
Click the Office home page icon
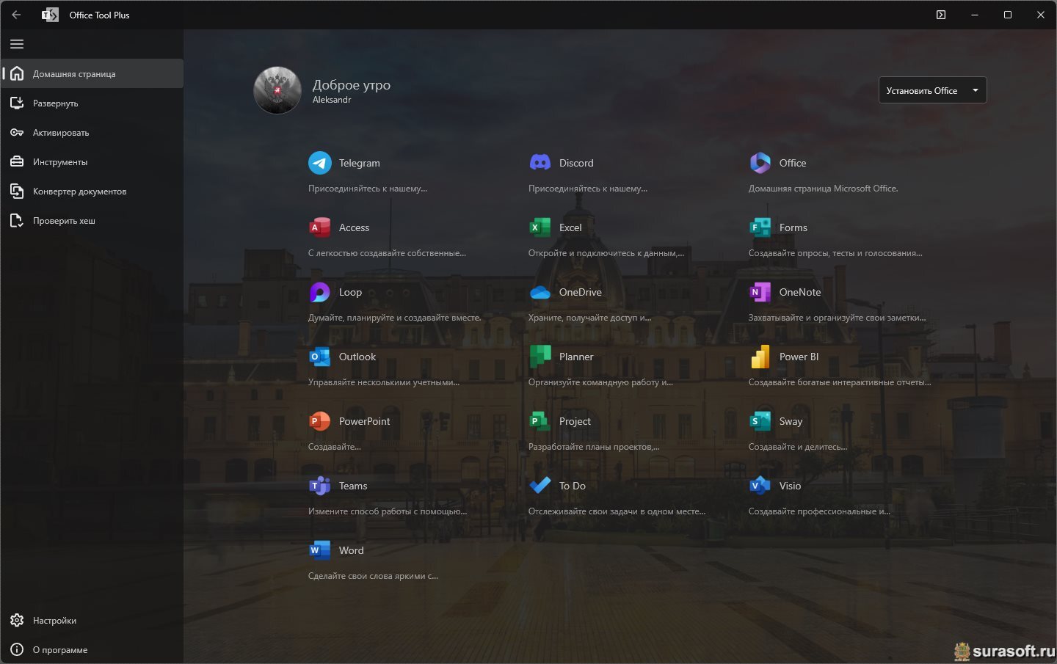pyautogui.click(x=760, y=163)
